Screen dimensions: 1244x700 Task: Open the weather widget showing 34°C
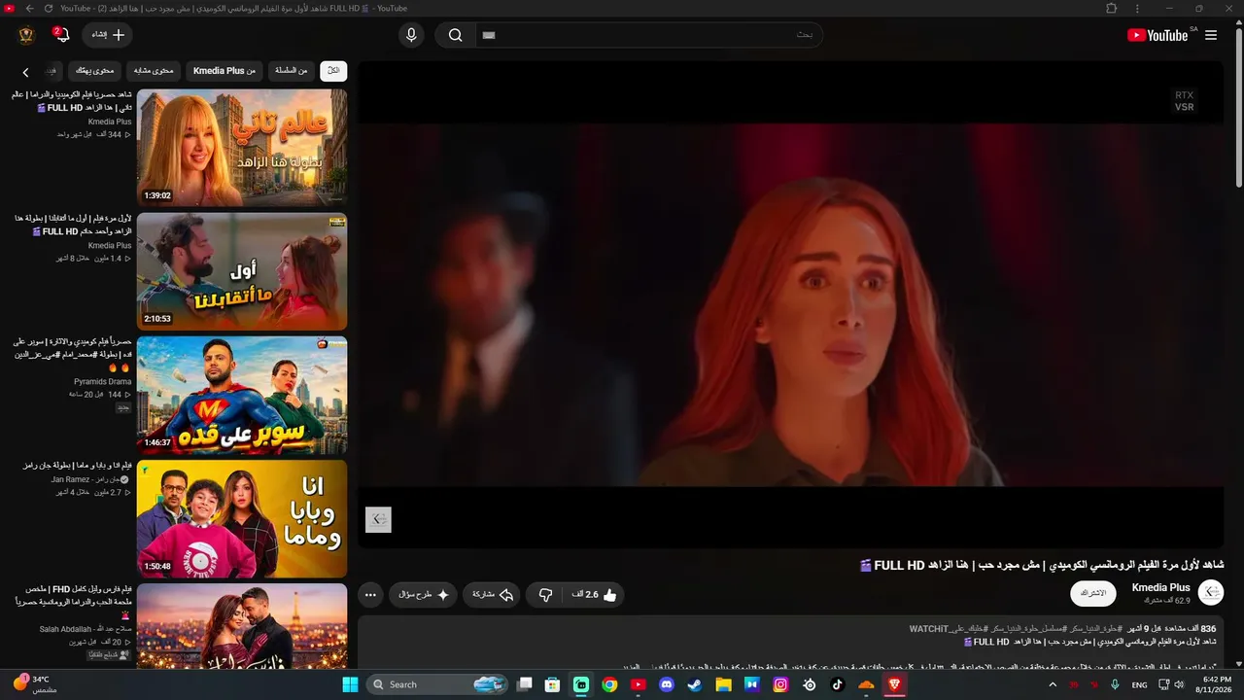(35, 684)
